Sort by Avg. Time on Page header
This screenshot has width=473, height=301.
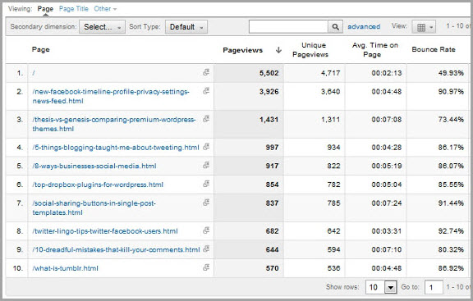pyautogui.click(x=375, y=50)
